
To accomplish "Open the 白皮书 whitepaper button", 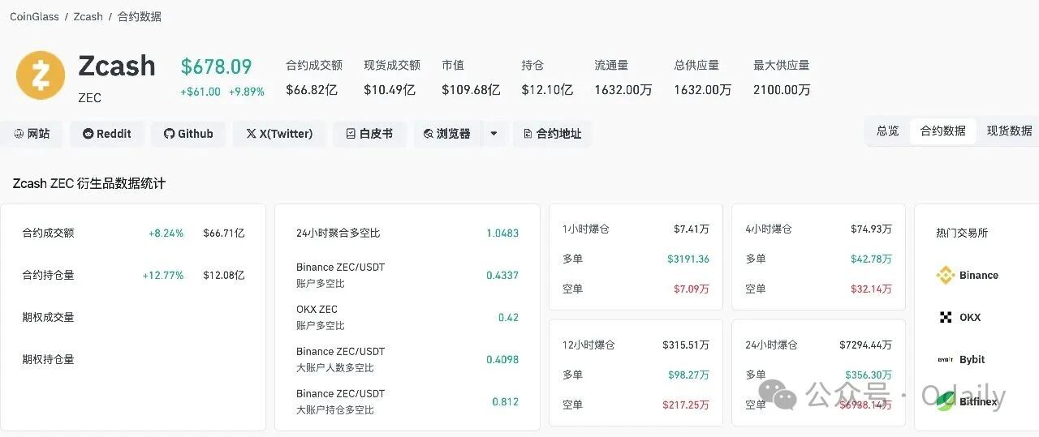I will pos(369,134).
